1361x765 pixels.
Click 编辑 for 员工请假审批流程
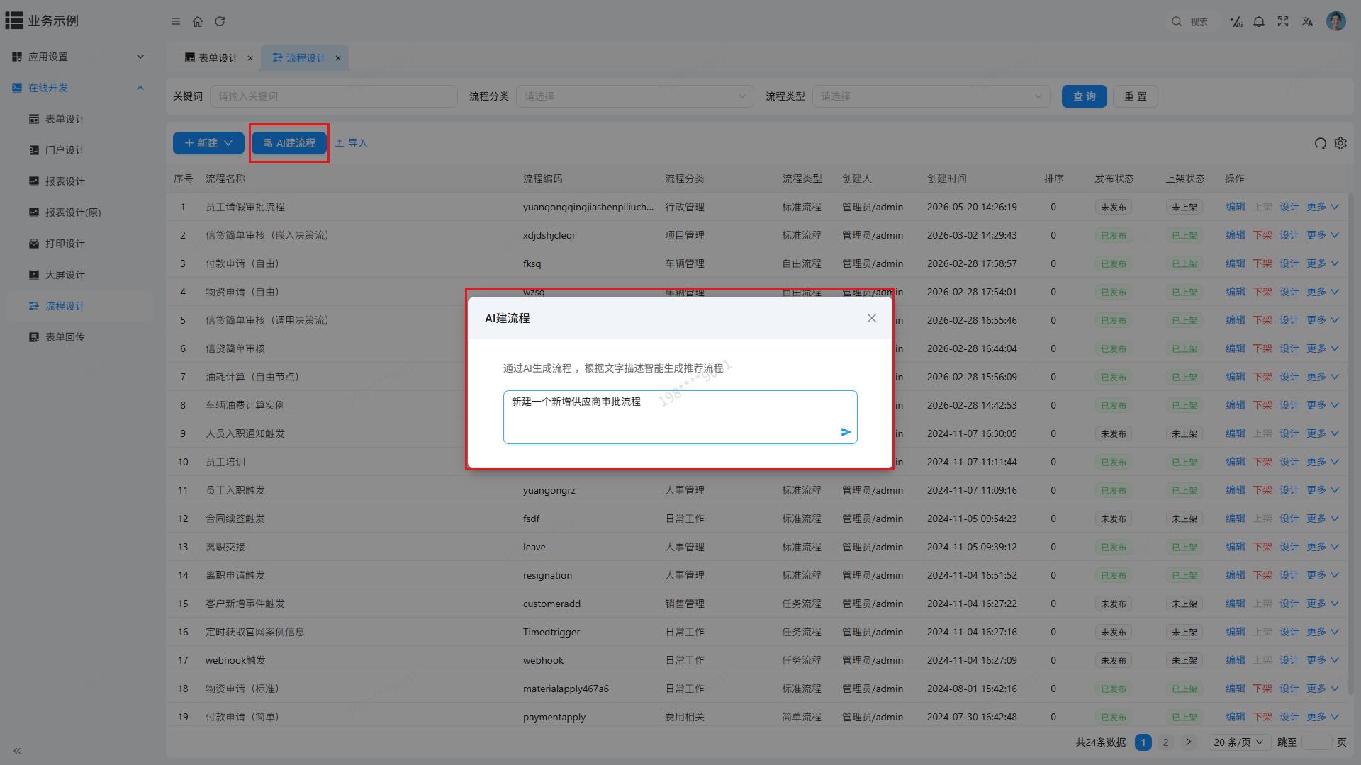pos(1236,207)
